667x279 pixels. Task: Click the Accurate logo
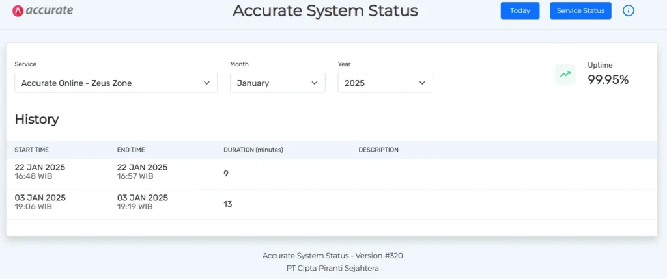click(x=42, y=10)
